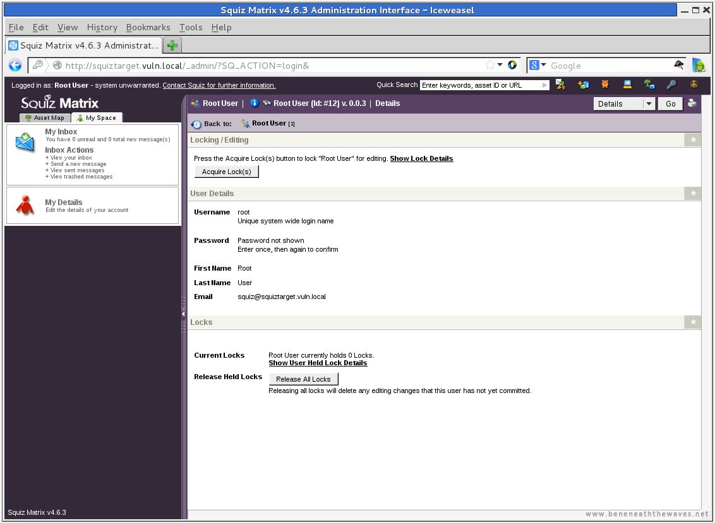The width and height of the screenshot is (715, 523).
Task: Click the Quick Search go arrow
Action: click(544, 85)
